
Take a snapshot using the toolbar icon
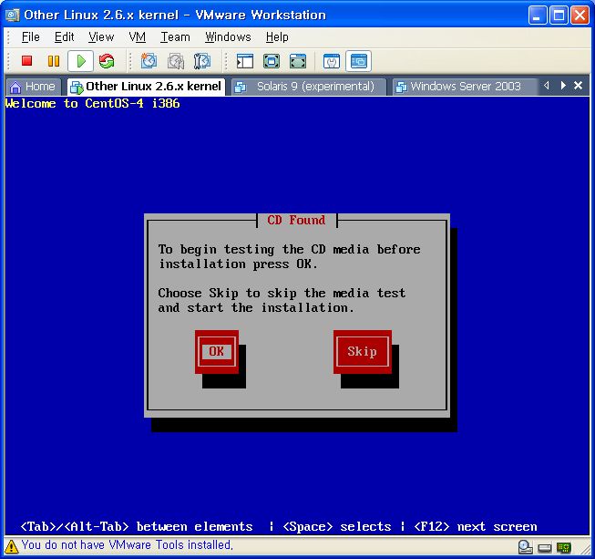(149, 61)
